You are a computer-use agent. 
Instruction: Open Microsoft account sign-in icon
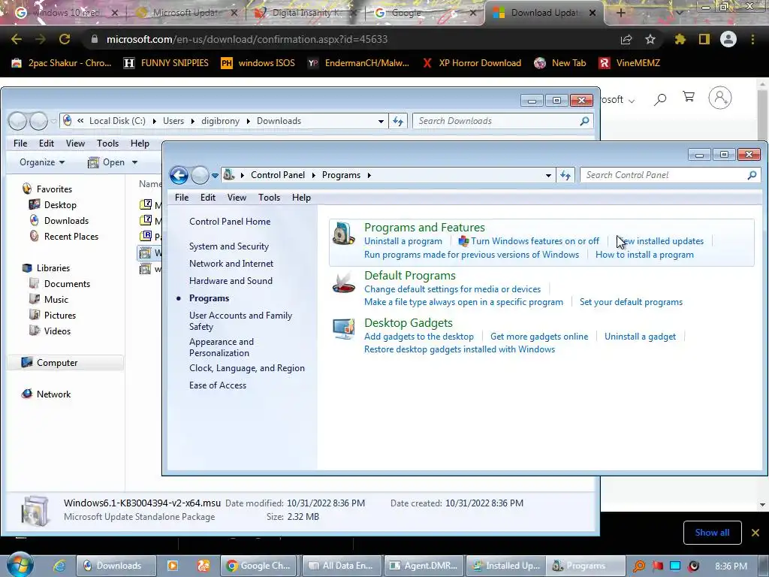(720, 98)
